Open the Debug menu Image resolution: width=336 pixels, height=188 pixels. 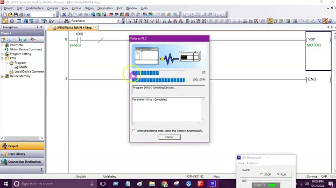89,8
